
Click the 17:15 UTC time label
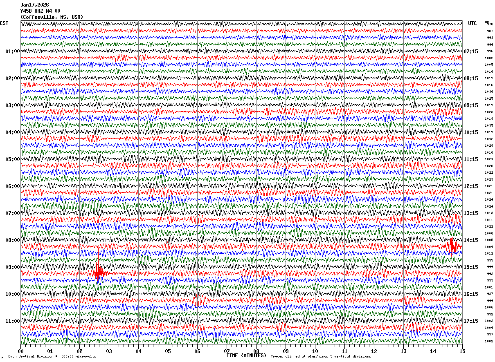pyautogui.click(x=471, y=321)
